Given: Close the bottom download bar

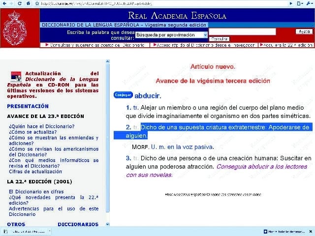Looking at the screenshot, I should tap(310, 231).
